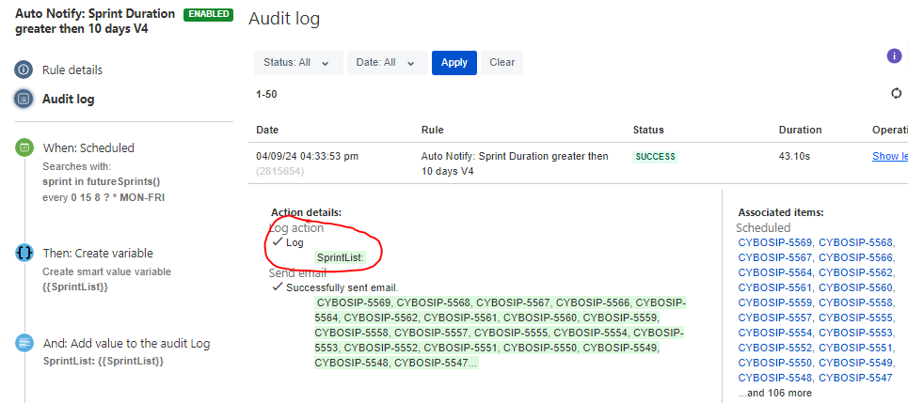The height and width of the screenshot is (403, 908).
Task: Expand the Date: All filter
Action: tap(388, 63)
